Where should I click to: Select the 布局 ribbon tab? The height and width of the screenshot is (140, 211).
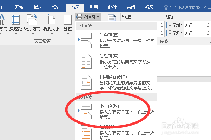pyautogui.click(x=75, y=7)
